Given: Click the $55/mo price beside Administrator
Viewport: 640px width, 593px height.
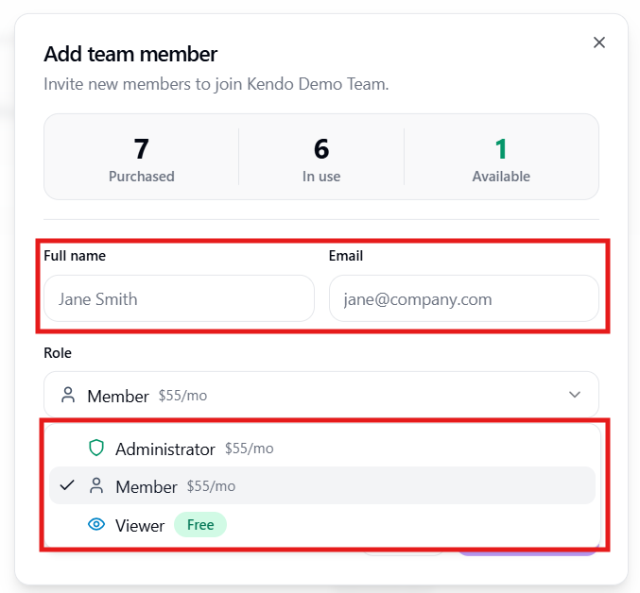Looking at the screenshot, I should pyautogui.click(x=249, y=449).
